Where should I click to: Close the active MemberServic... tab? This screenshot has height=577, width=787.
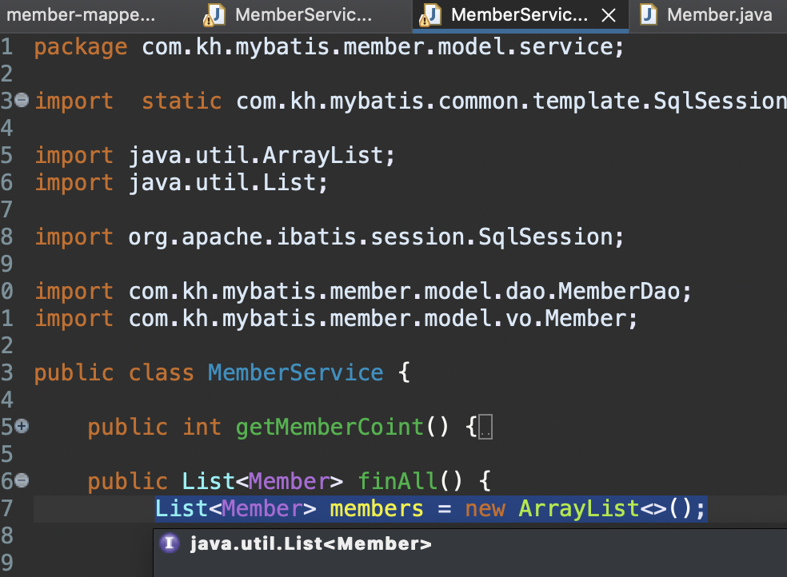coord(609,15)
